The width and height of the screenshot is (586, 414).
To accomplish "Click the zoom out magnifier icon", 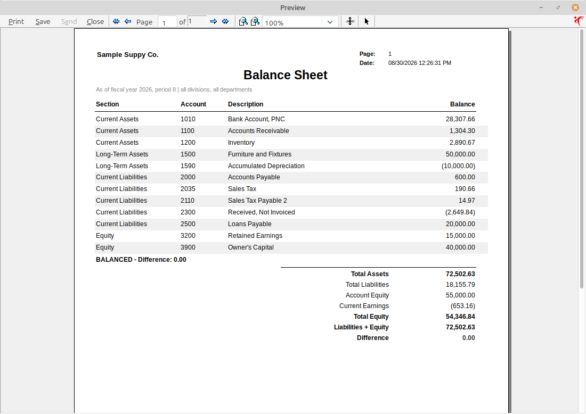I will 243,21.
